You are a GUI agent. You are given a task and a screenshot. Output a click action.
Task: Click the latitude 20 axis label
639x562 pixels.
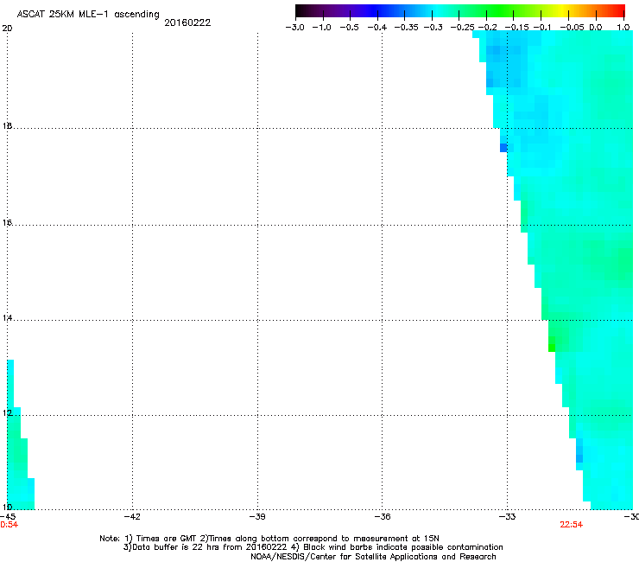point(7,29)
